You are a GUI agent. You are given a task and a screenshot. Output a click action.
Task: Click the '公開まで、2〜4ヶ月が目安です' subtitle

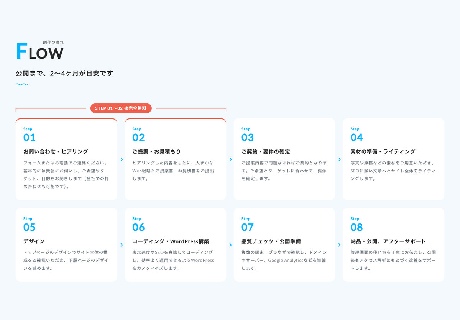(64, 73)
